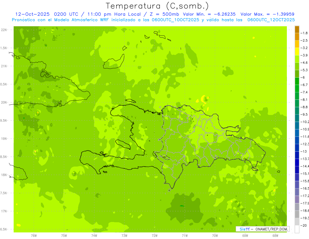Pick the yellow swatch between -3.2 and -3.9
This screenshot has height=239, width=309.
point(297,52)
